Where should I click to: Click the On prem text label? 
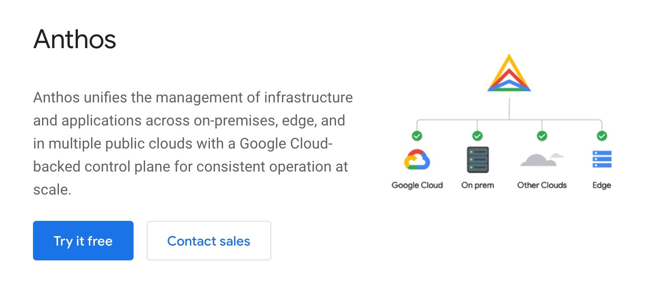click(x=477, y=185)
